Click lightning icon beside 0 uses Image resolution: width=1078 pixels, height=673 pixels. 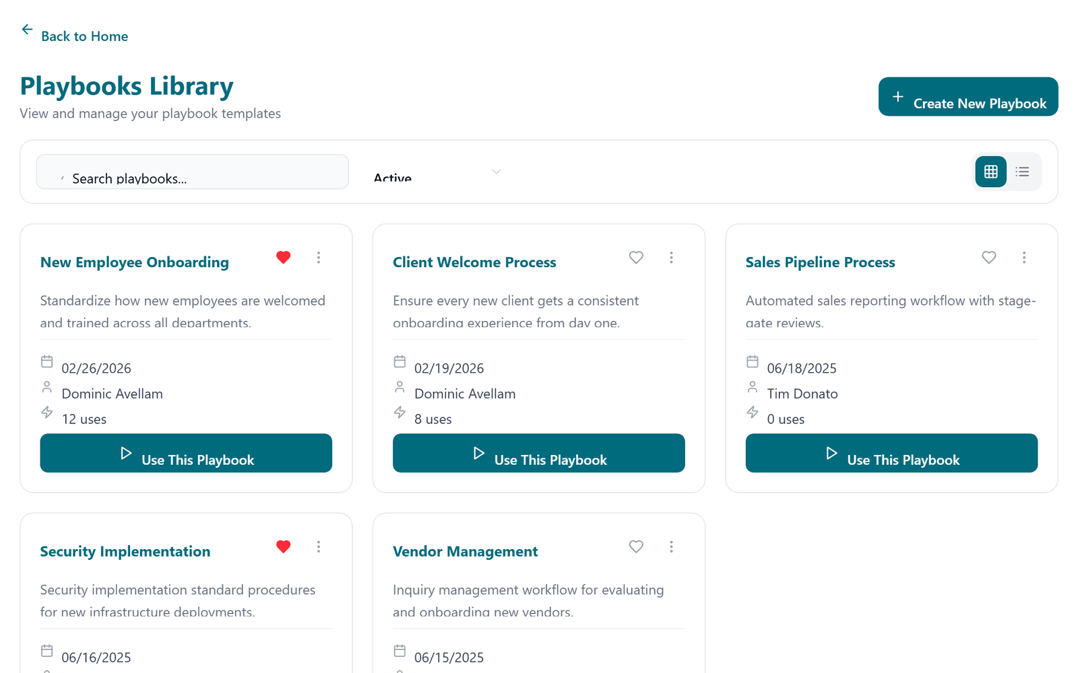pyautogui.click(x=753, y=412)
